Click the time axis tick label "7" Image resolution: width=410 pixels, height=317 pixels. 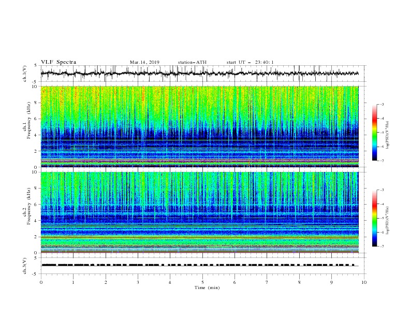pos(267,282)
